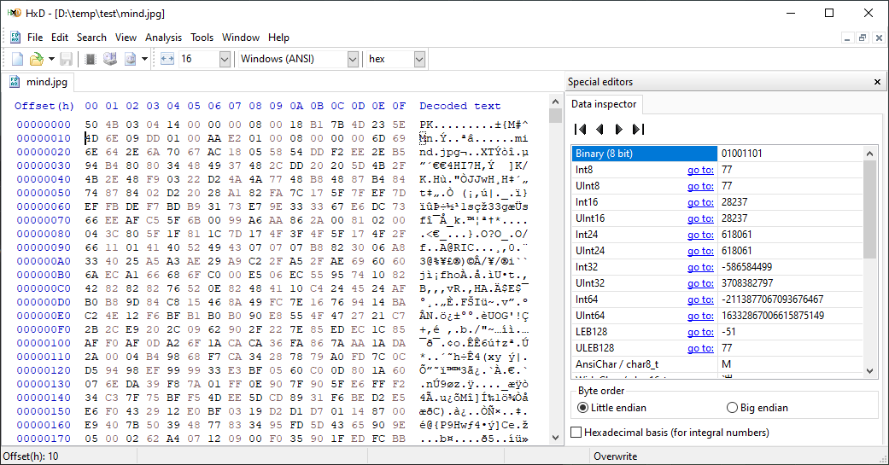Select Little endian byte order

(x=611, y=408)
